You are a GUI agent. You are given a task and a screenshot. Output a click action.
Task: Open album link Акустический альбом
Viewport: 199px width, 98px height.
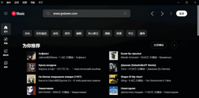[87, 69]
